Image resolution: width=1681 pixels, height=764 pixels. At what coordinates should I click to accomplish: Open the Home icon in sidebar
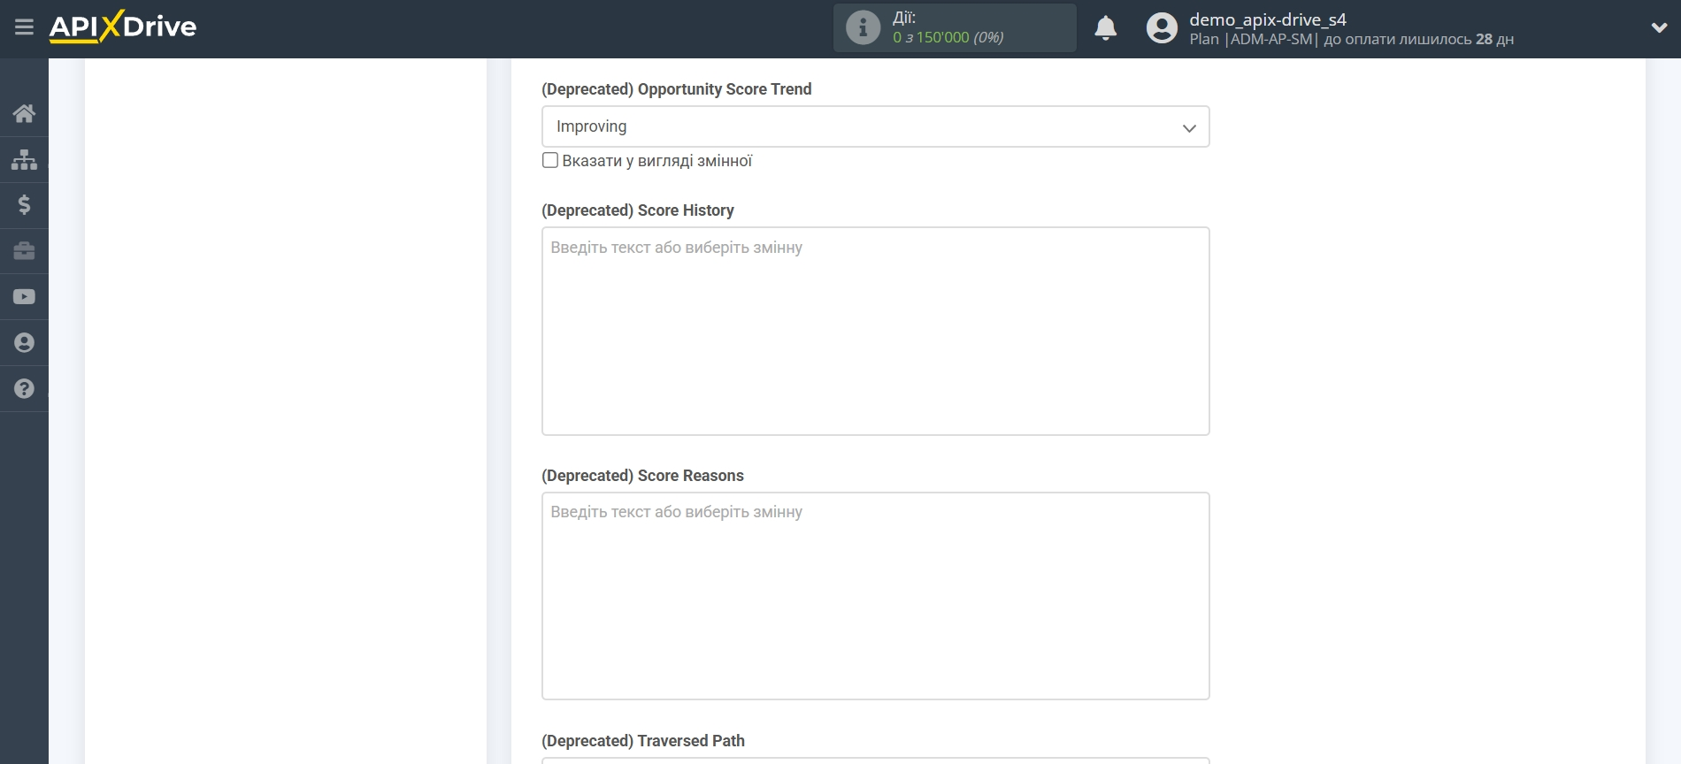point(24,113)
